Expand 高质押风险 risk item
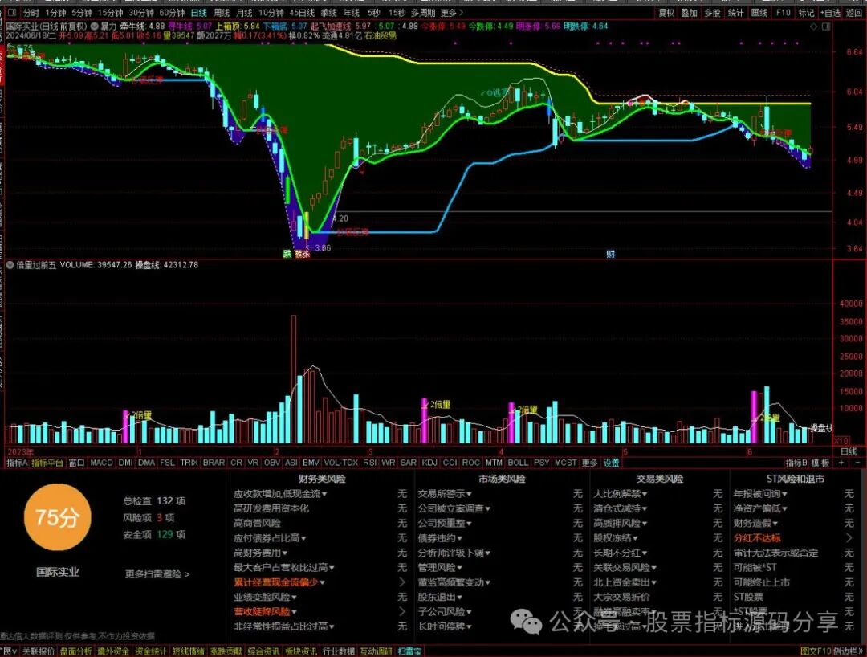 click(621, 523)
